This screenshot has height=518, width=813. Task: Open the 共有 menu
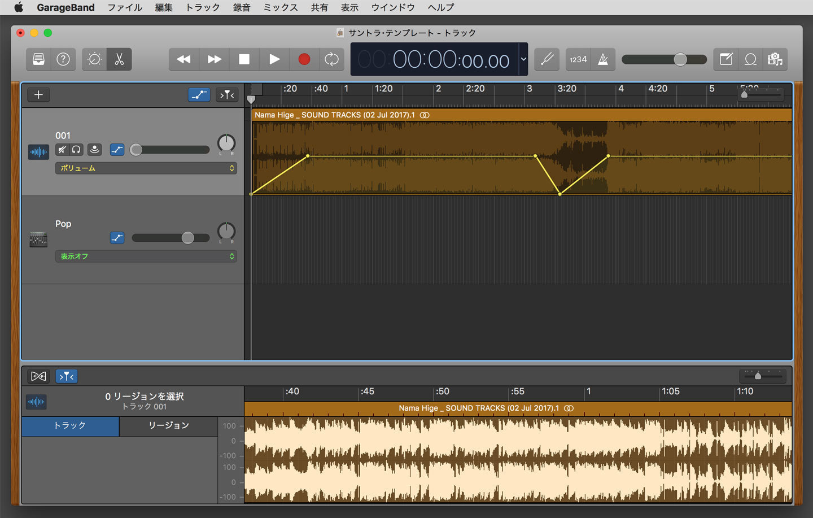click(320, 7)
